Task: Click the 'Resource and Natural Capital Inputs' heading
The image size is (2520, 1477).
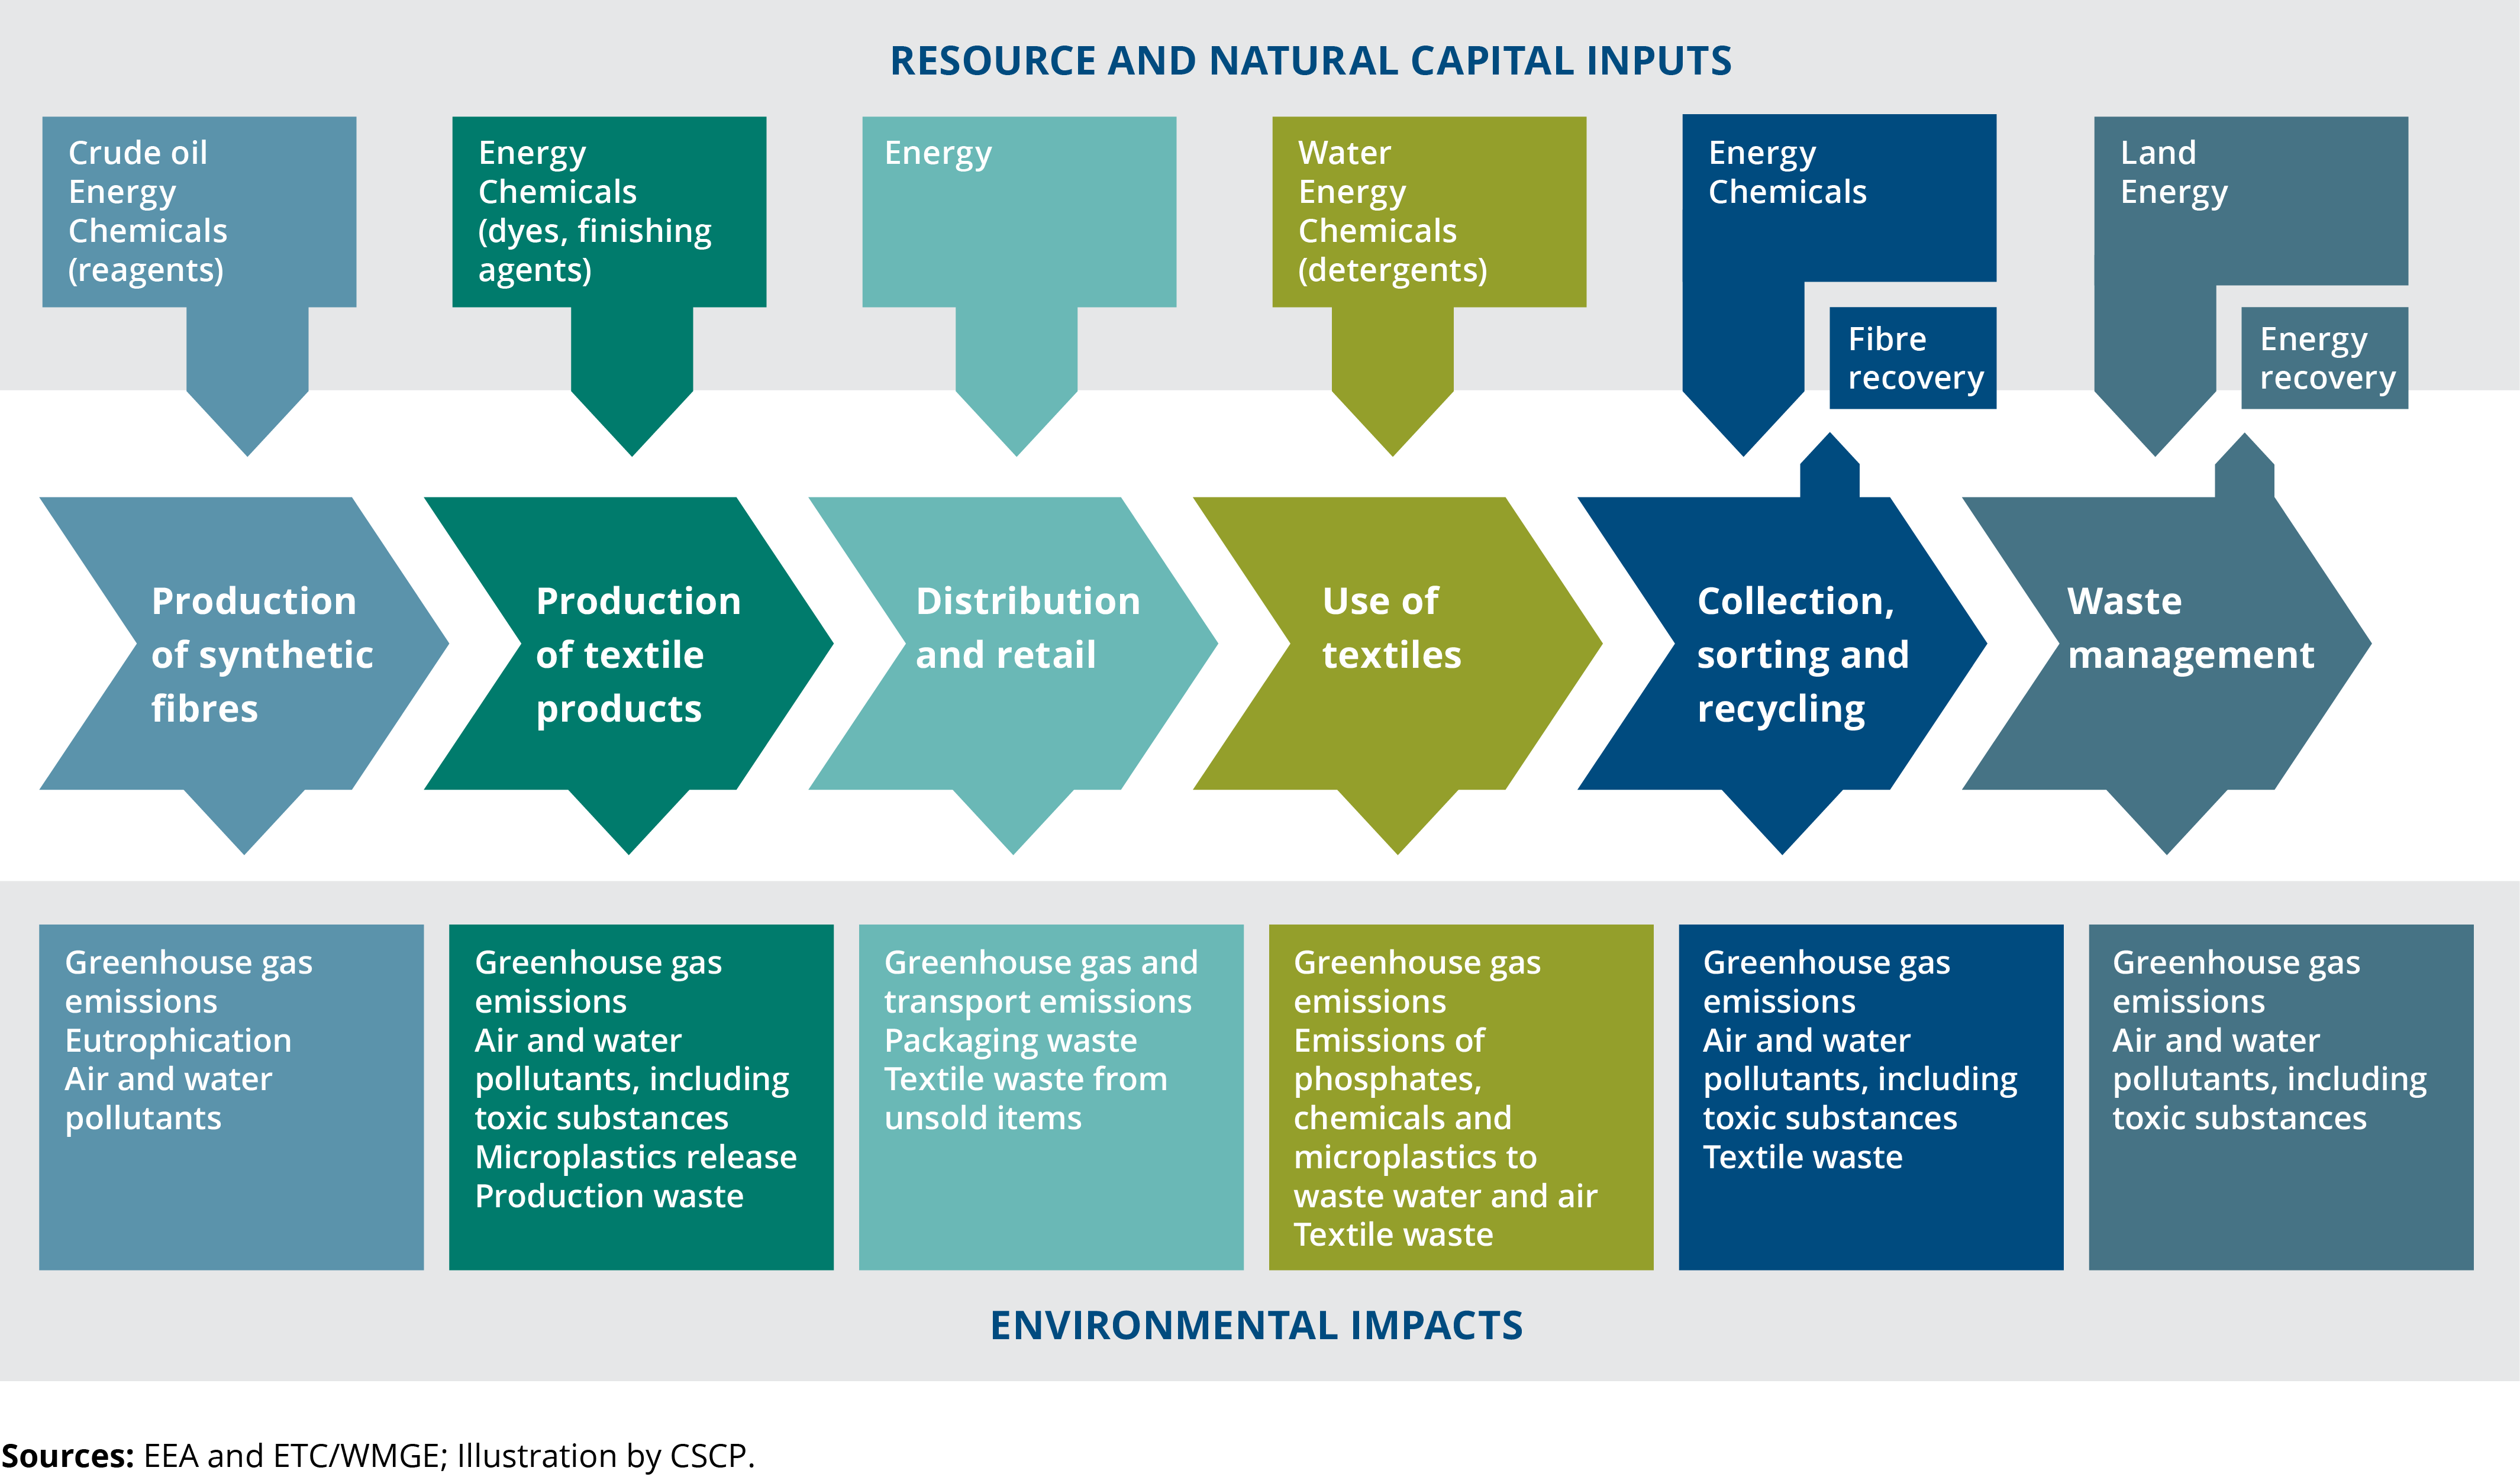Action: pyautogui.click(x=1311, y=61)
